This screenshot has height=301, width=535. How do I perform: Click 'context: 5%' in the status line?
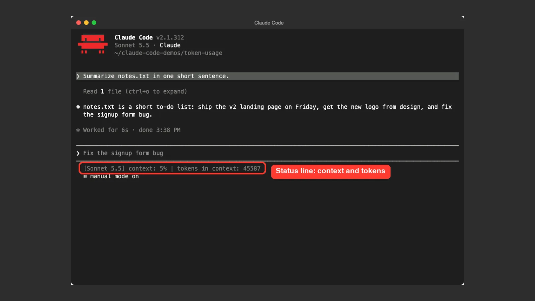click(147, 169)
